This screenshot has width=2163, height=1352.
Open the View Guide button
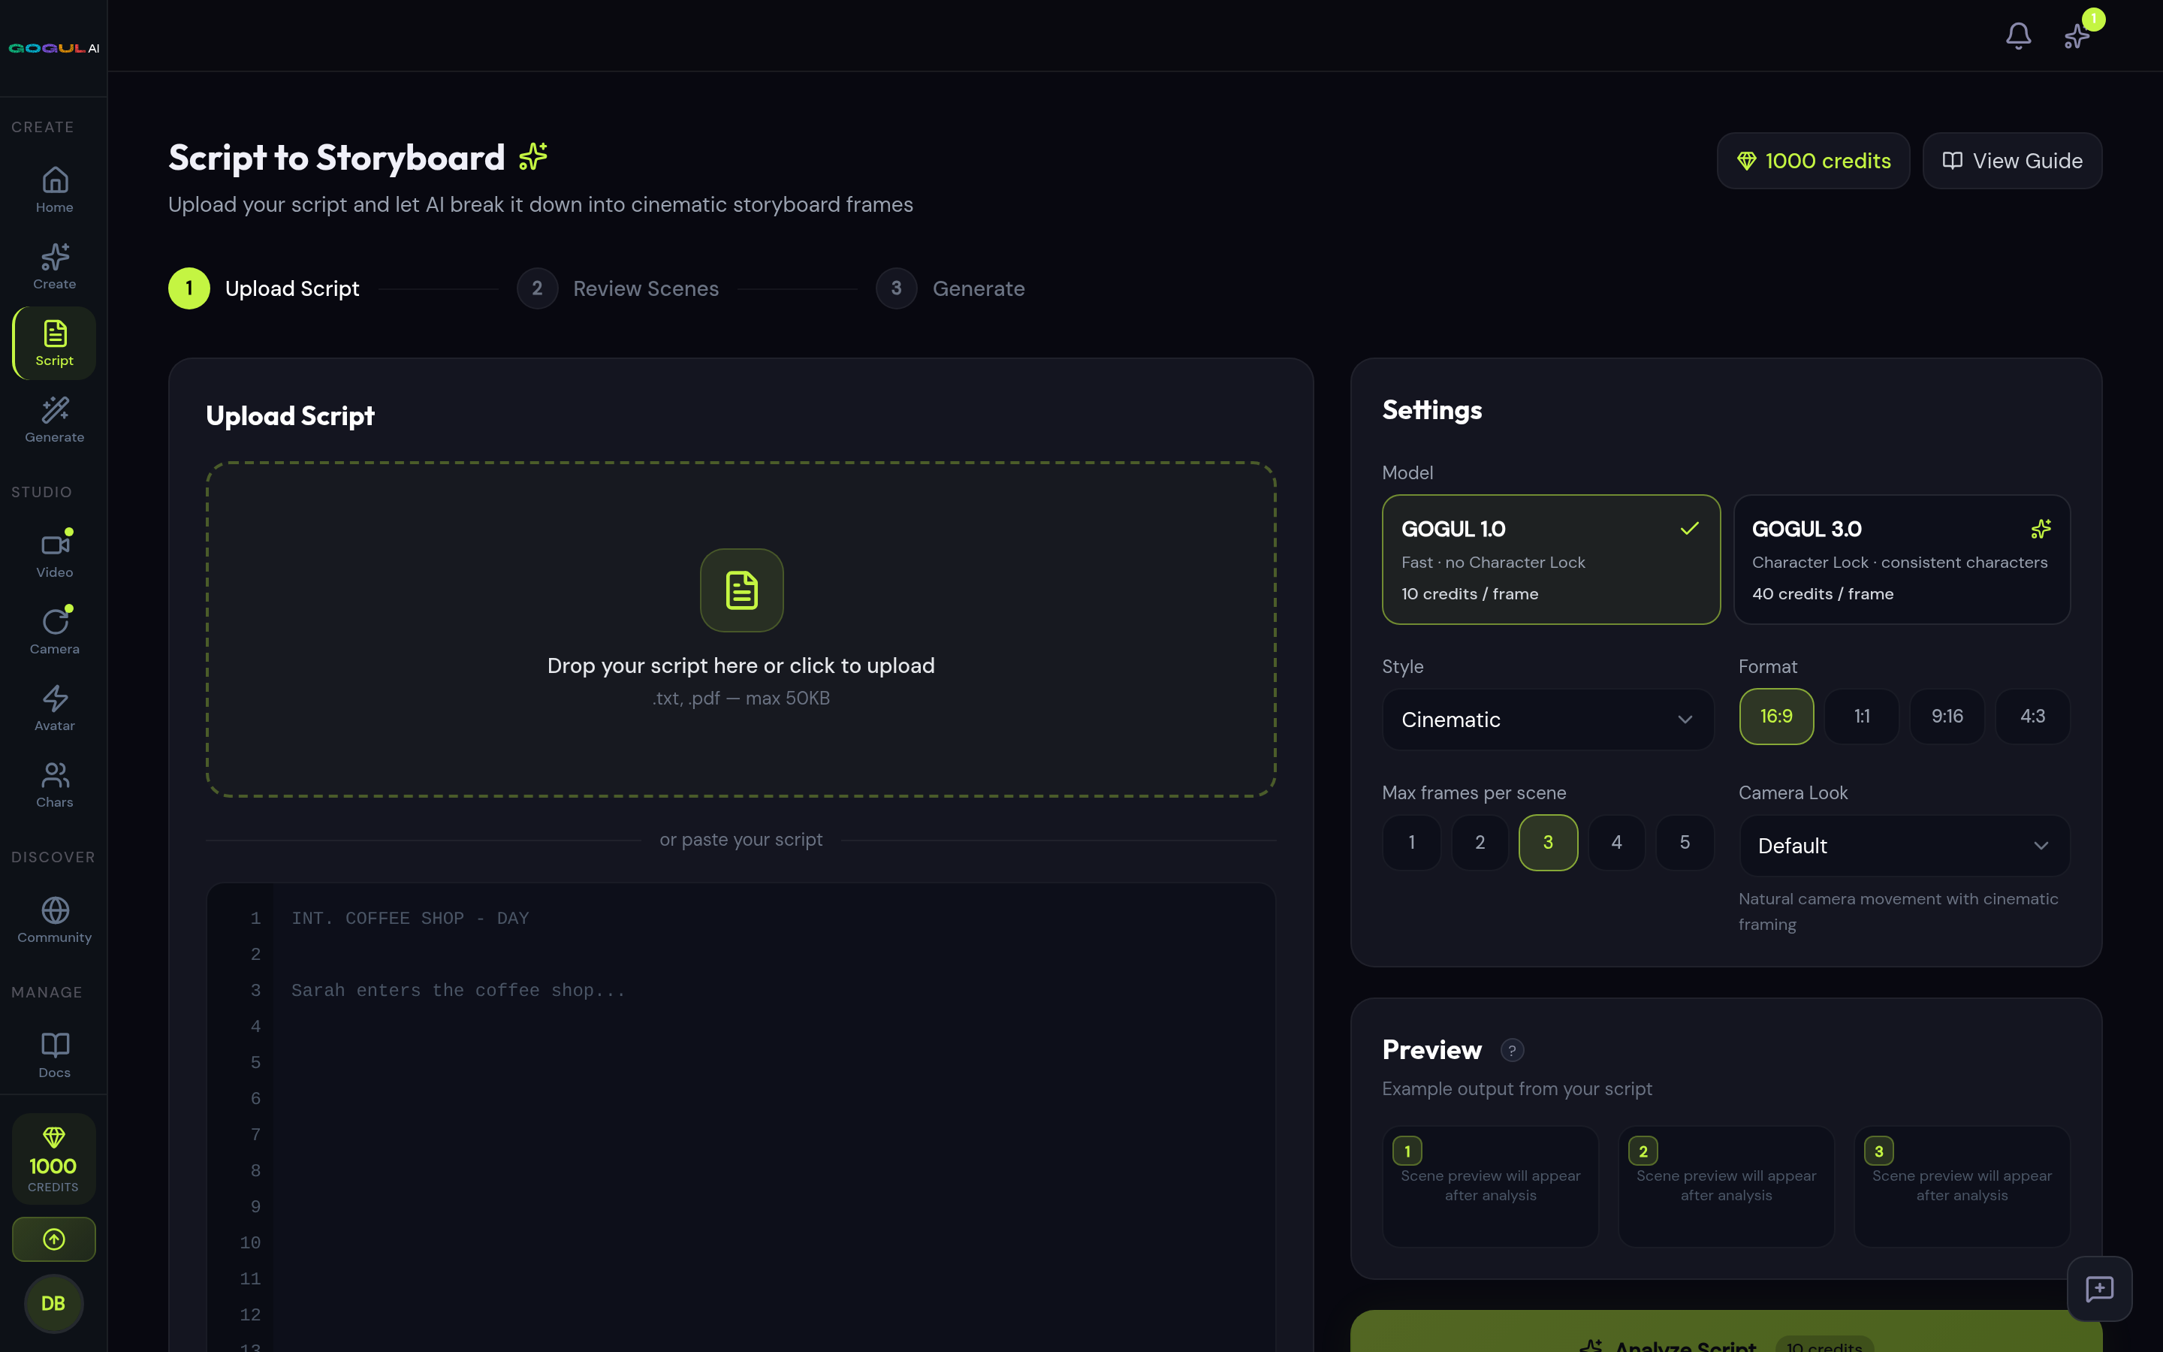coord(2012,161)
